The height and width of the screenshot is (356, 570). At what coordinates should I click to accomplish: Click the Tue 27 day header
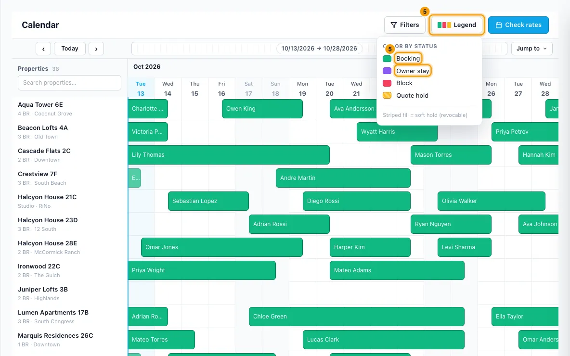(x=518, y=89)
